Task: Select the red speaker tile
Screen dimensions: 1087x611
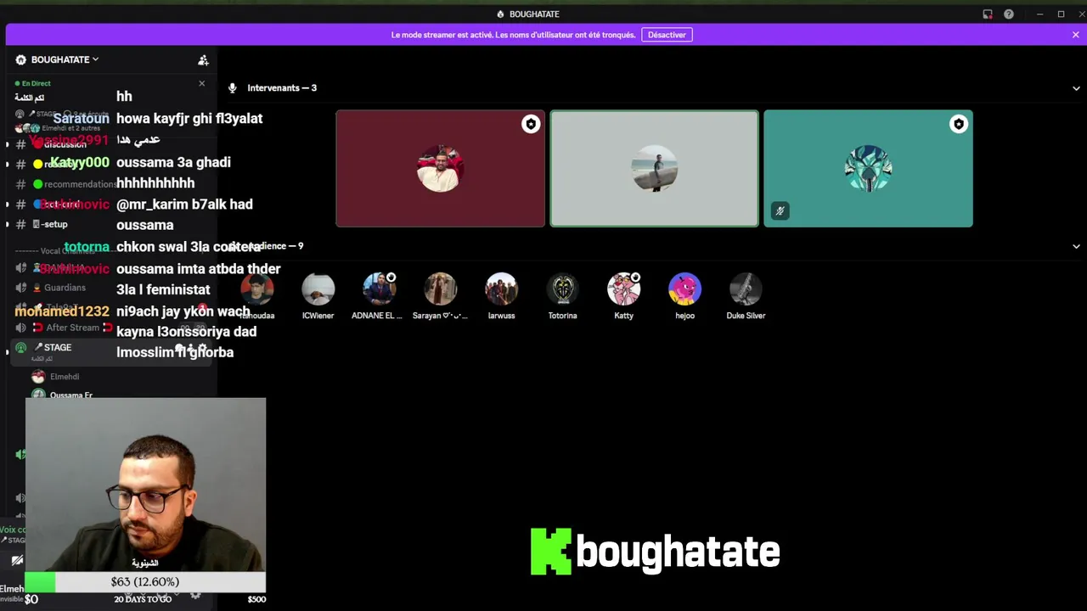Action: pyautogui.click(x=440, y=169)
